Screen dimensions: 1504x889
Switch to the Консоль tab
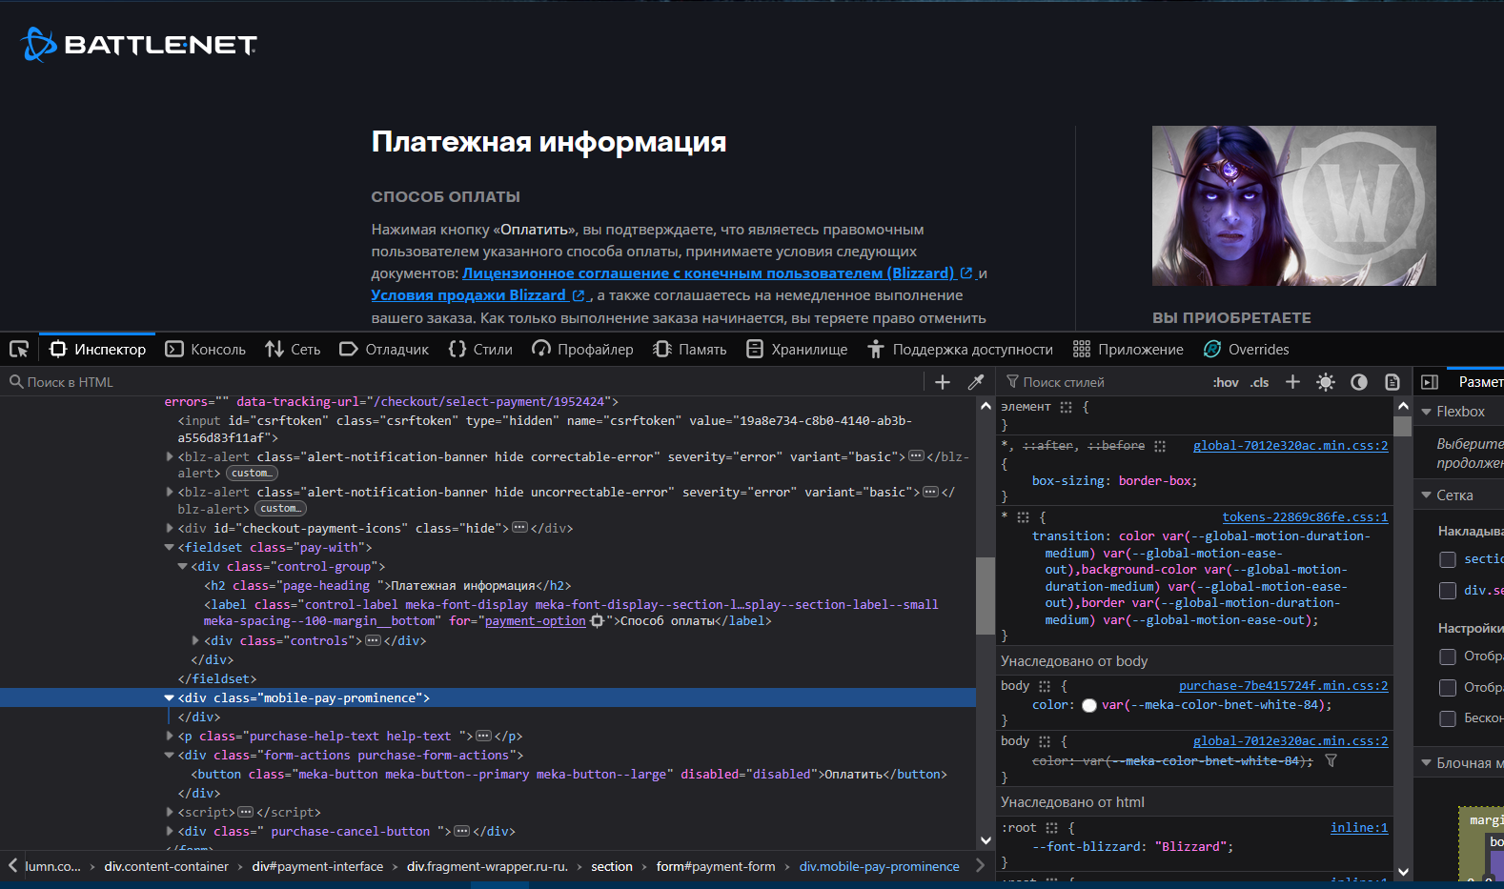coord(206,350)
